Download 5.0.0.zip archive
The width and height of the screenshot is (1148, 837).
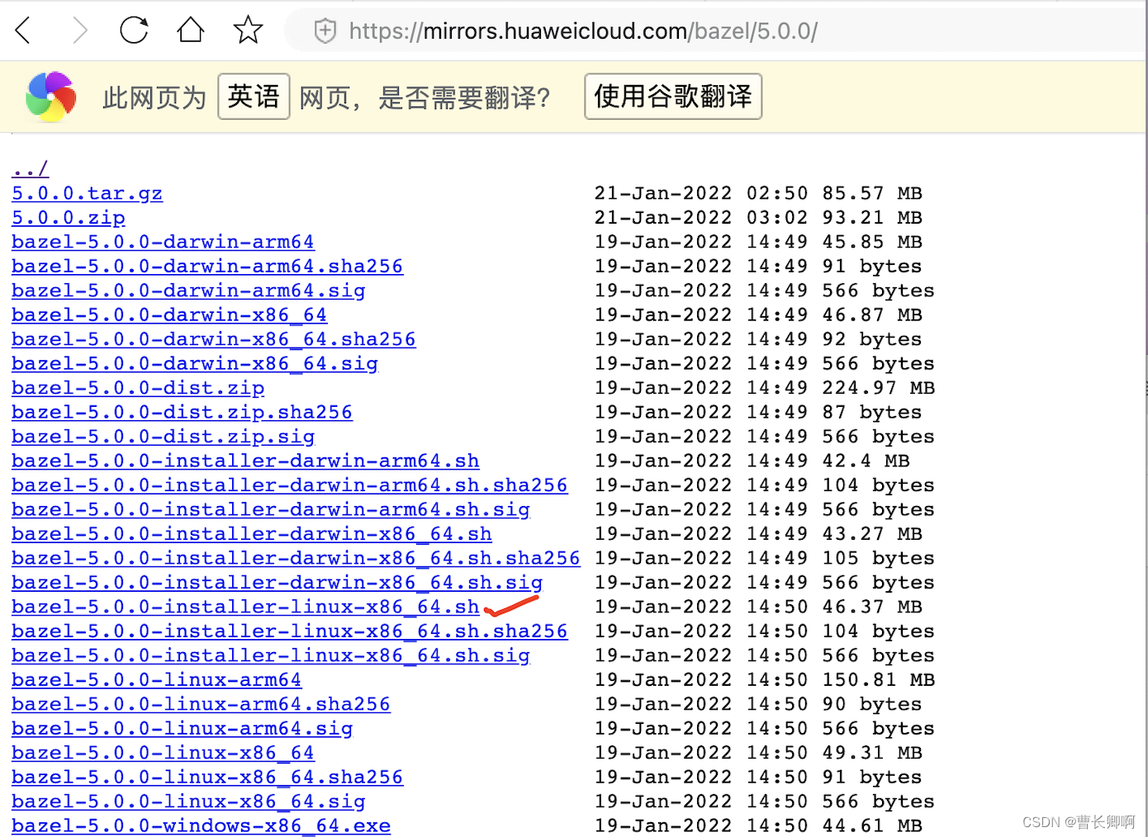(69, 217)
